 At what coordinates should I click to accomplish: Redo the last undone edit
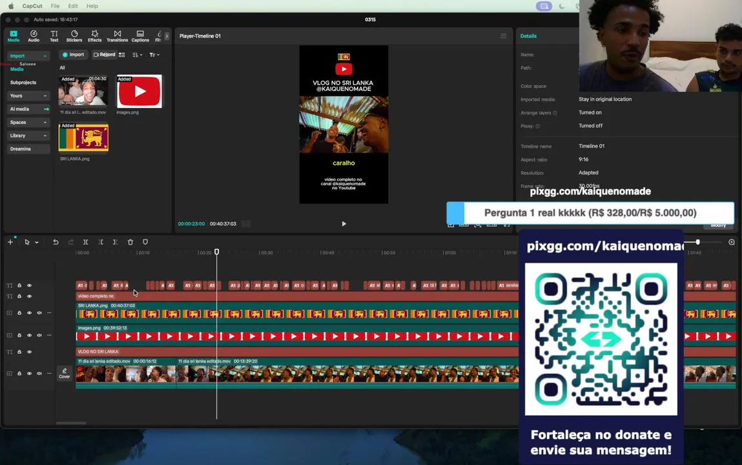click(x=70, y=242)
